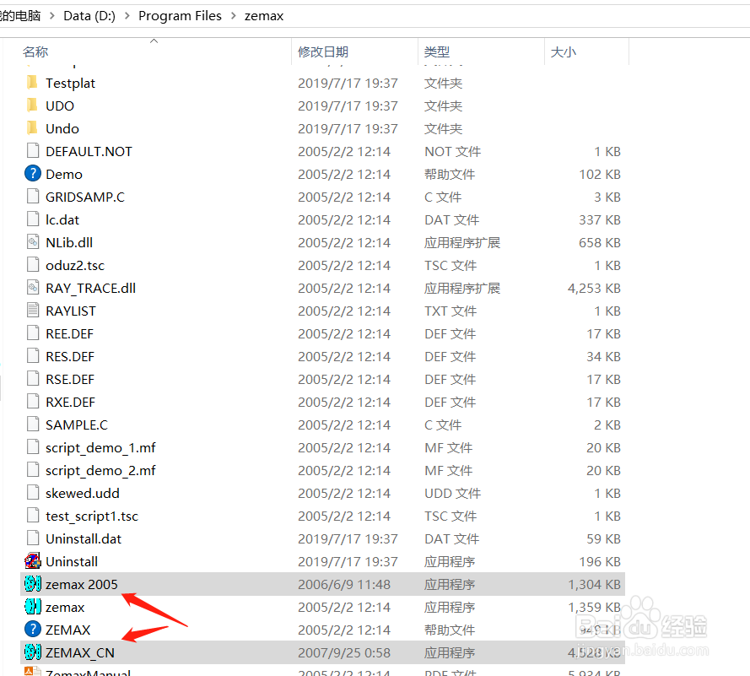Select the lc.dat file row
750x676 pixels.
60,219
